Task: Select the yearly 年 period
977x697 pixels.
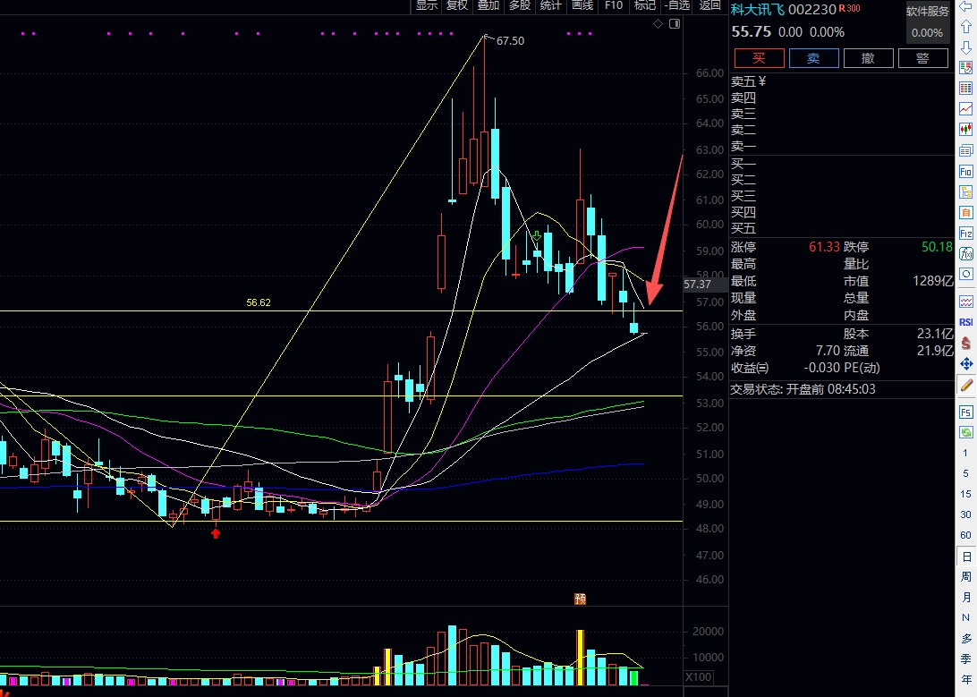Action: pyautogui.click(x=966, y=680)
